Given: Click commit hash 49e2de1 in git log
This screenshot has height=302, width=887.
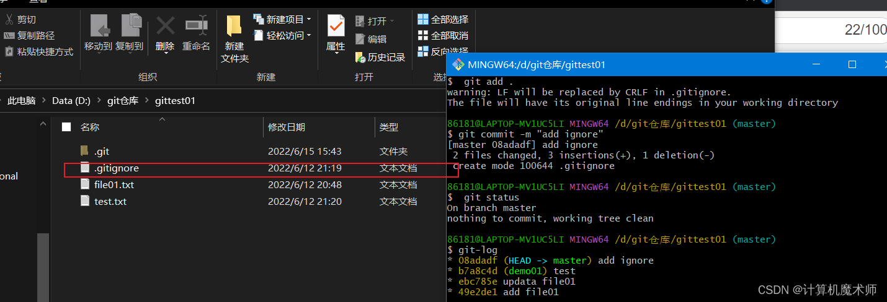Looking at the screenshot, I should pos(478,292).
